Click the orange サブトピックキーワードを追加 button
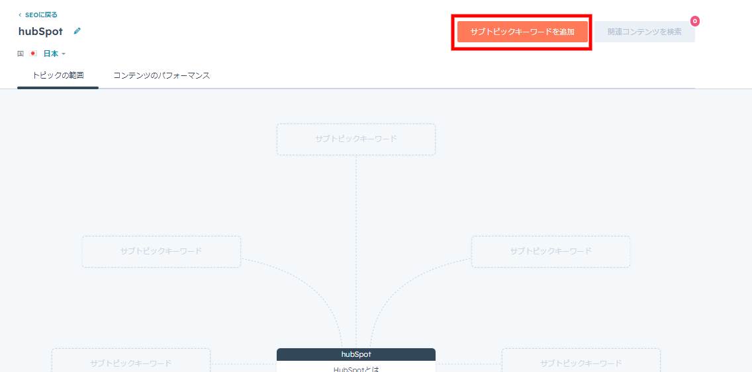752x372 pixels. tap(522, 32)
